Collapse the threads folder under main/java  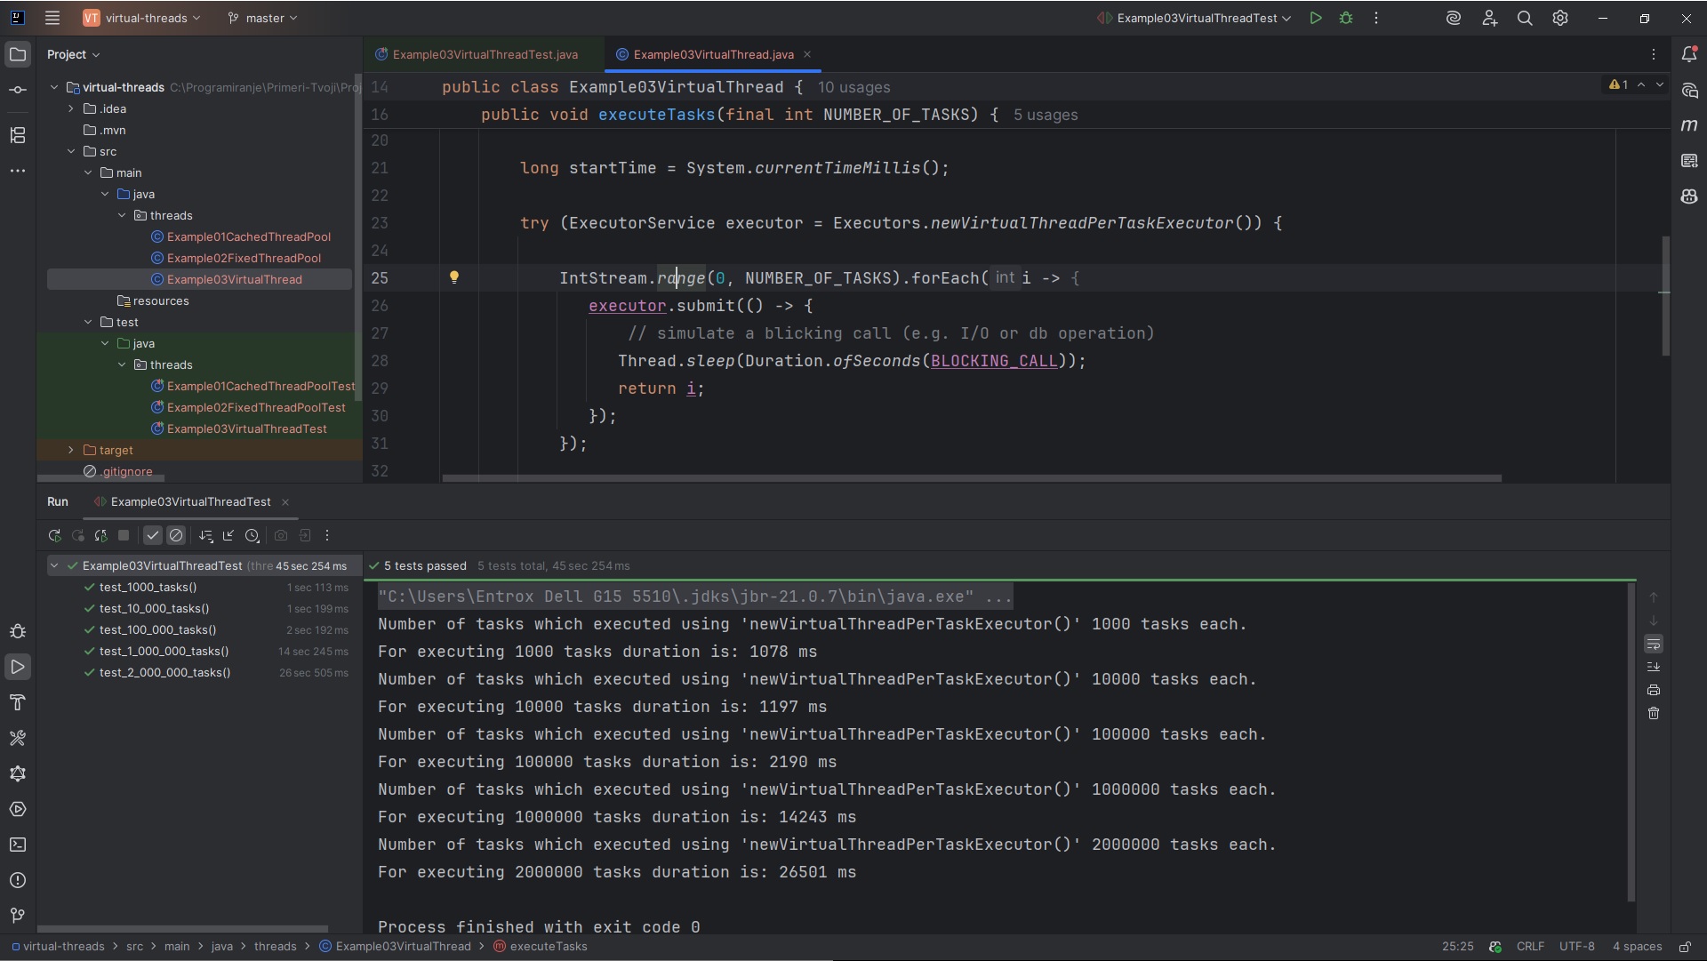[x=121, y=215]
